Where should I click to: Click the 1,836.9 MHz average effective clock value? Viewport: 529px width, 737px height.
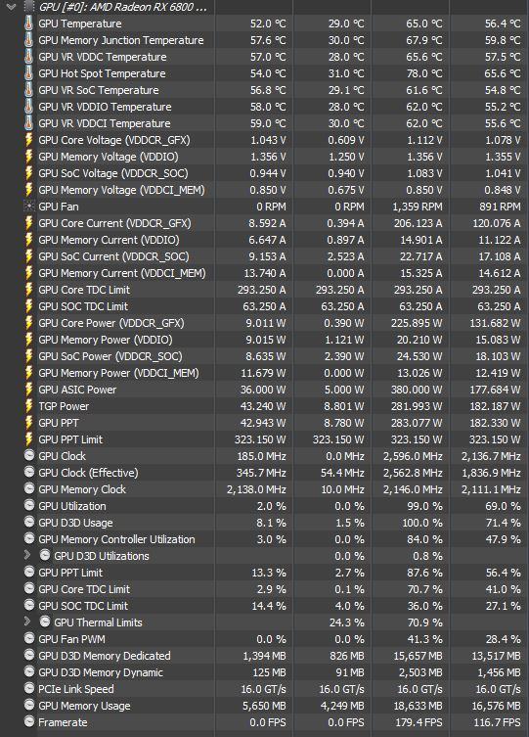coord(491,473)
